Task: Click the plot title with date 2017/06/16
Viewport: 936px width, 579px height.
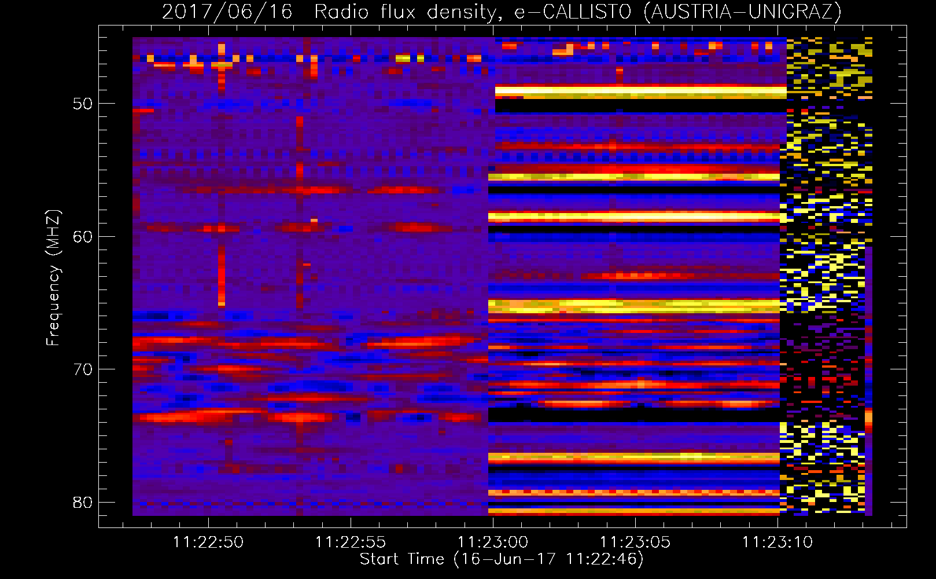Action: [502, 12]
